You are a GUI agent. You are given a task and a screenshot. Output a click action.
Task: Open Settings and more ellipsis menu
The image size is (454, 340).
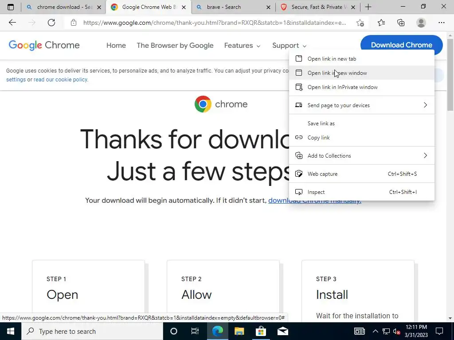tap(441, 23)
